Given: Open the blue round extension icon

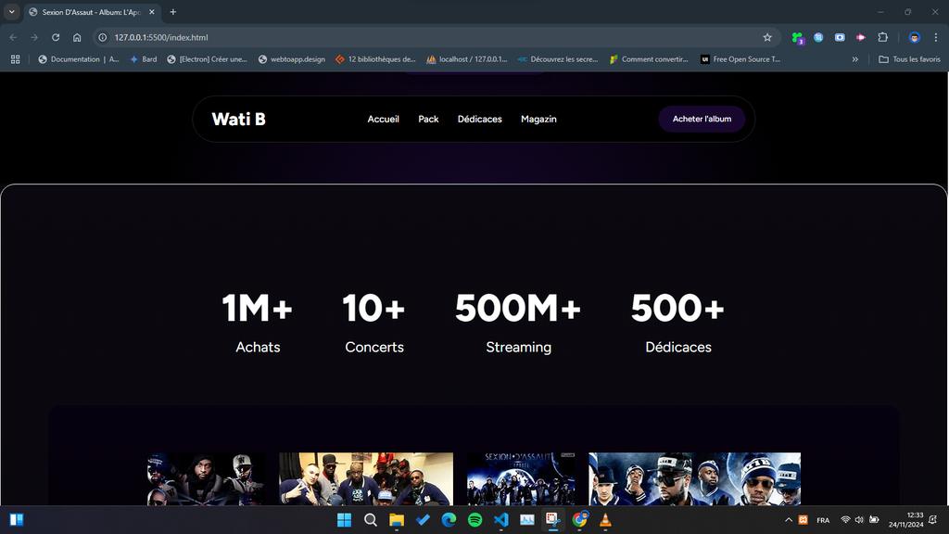Looking at the screenshot, I should pyautogui.click(x=818, y=37).
